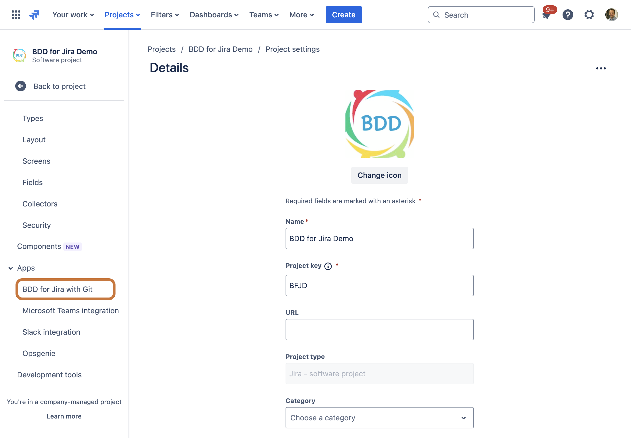The image size is (631, 438).
Task: Select BDD for Jira with Git app
Action: (x=66, y=289)
